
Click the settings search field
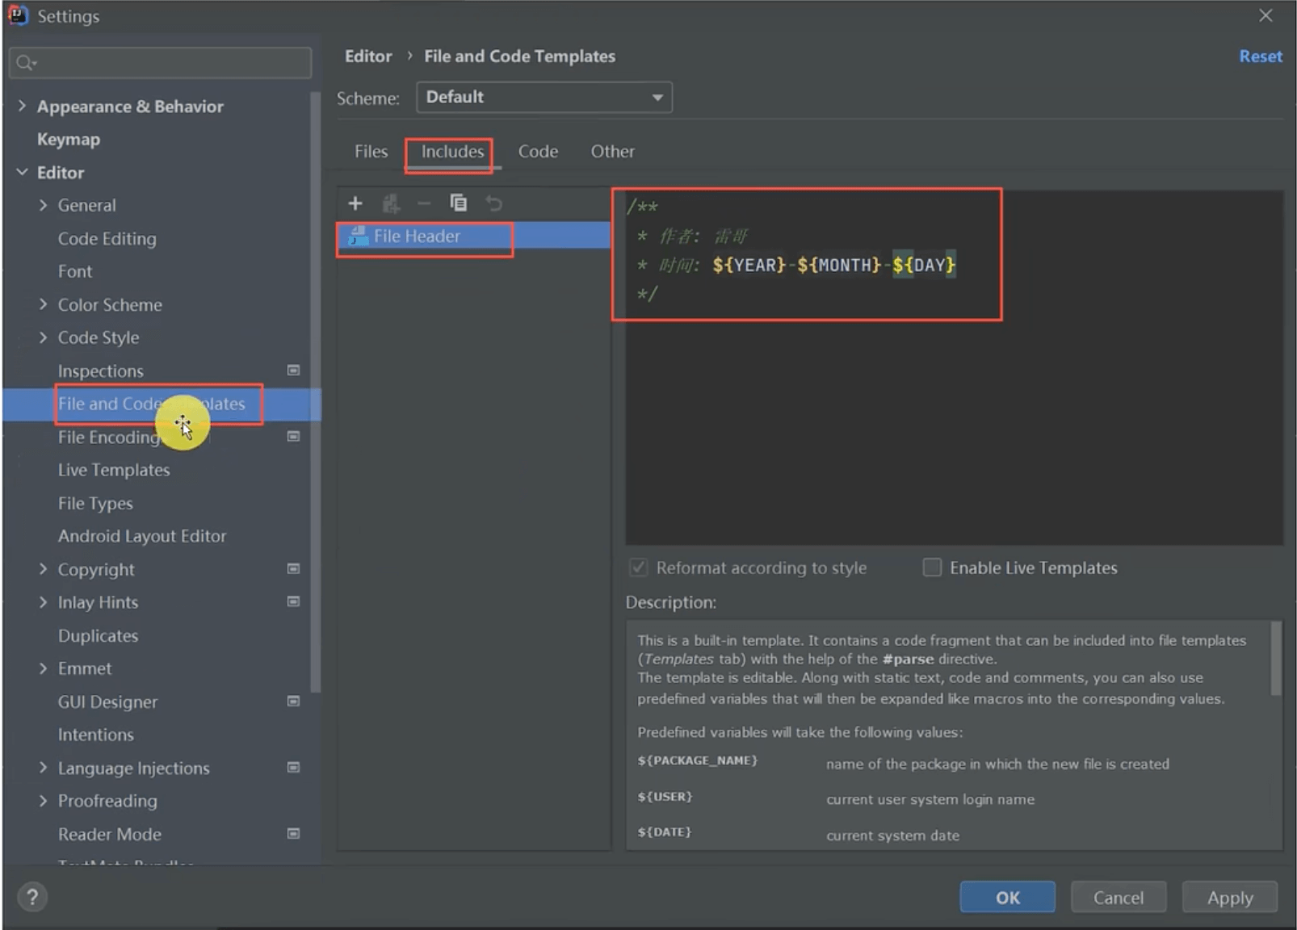pyautogui.click(x=162, y=63)
